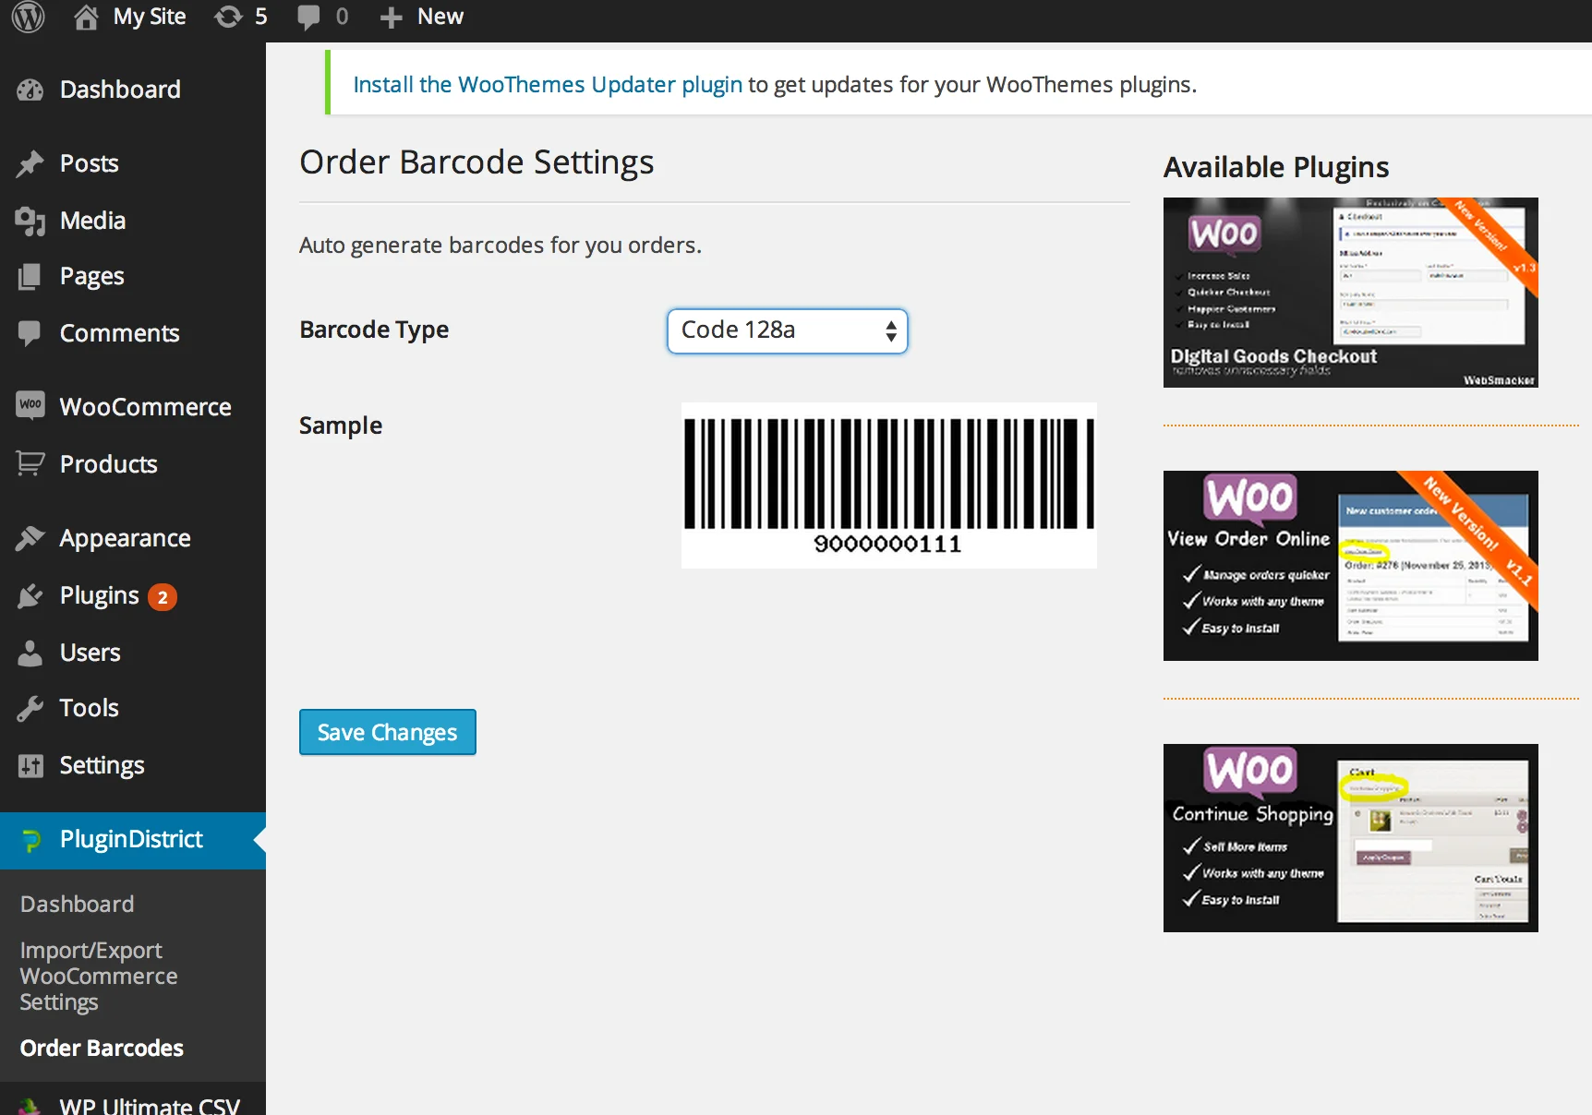This screenshot has width=1592, height=1115.
Task: Click the Tools wrench icon
Action: (30, 708)
